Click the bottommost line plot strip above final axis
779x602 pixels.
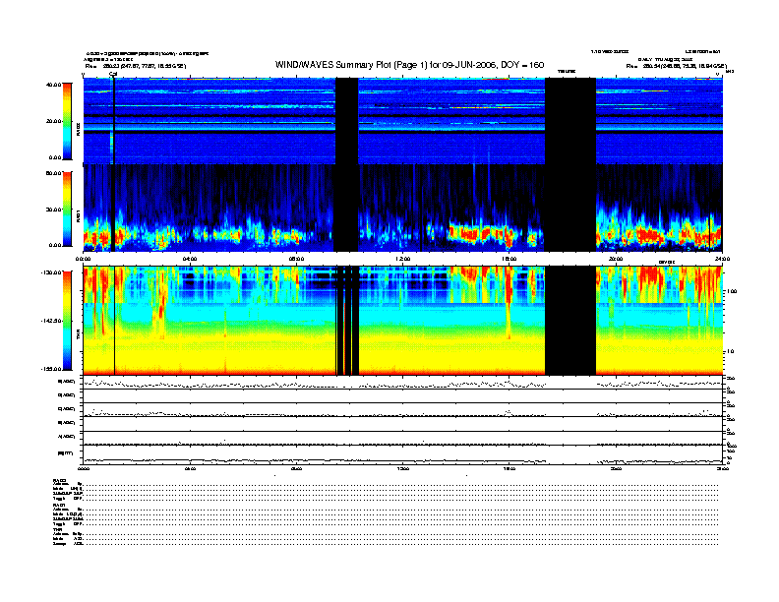403,454
